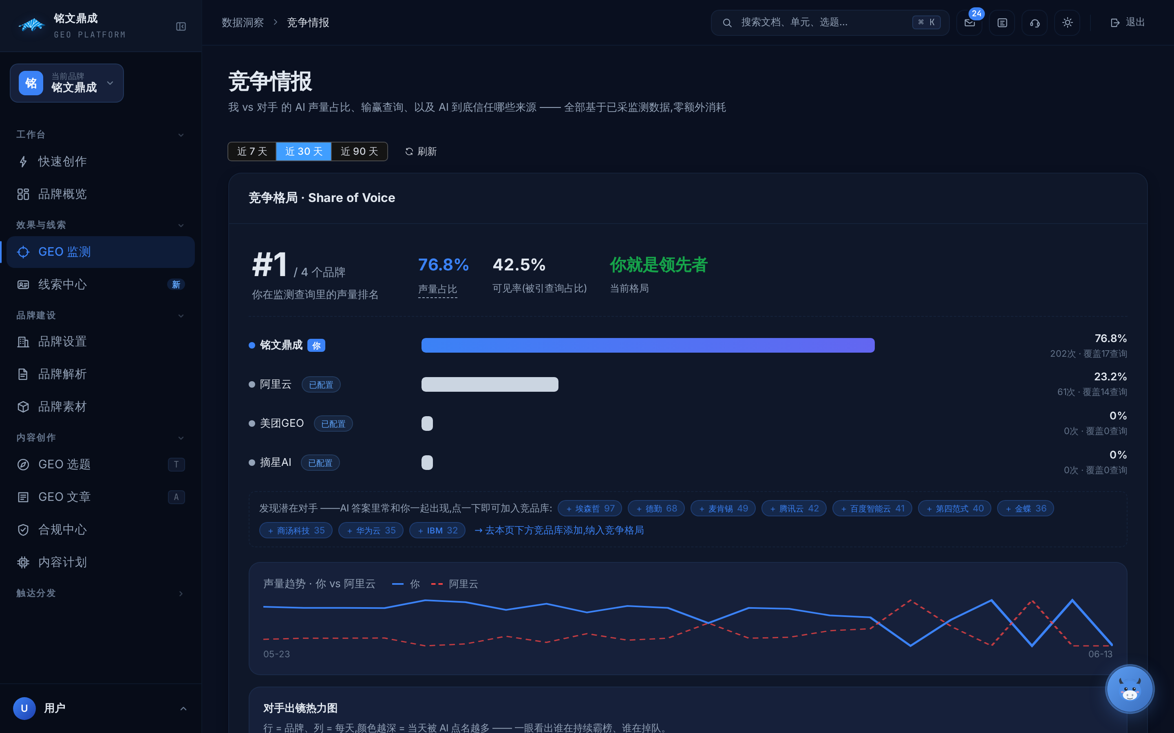Open the inbox with 24 notifications

pyautogui.click(x=969, y=23)
